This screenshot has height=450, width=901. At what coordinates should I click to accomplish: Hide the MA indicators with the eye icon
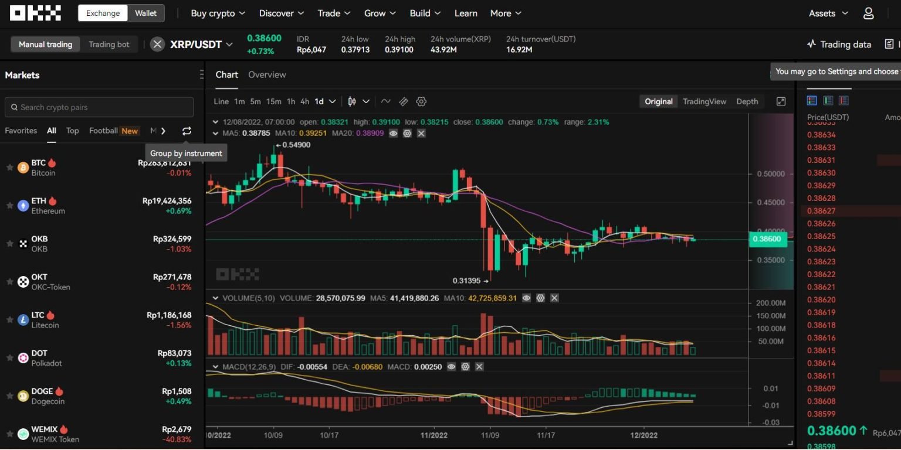392,134
